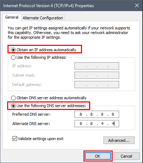Click the OK button
The image size is (143, 163).
[98, 156]
